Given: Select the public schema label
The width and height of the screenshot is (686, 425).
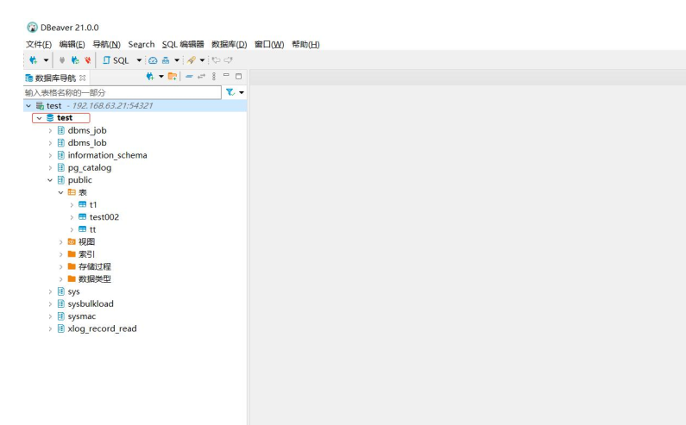Looking at the screenshot, I should coord(80,180).
